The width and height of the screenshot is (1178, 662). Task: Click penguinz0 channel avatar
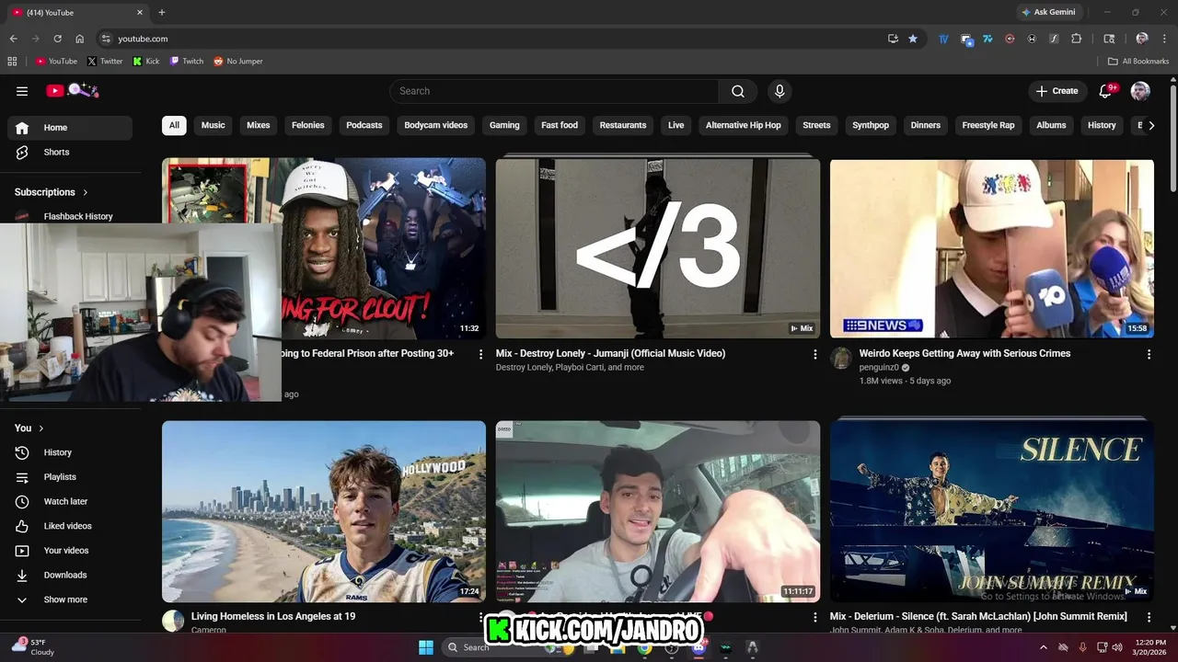tap(841, 359)
